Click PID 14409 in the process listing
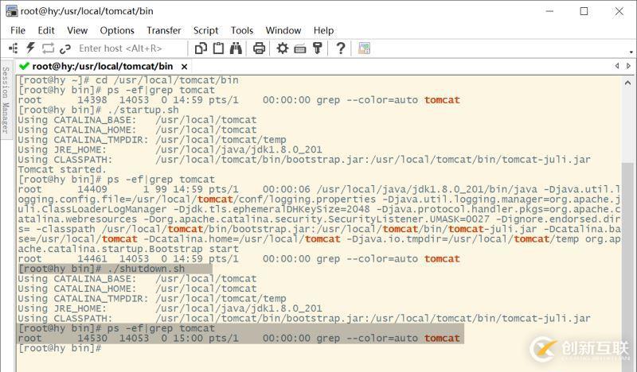Viewport: 637px width, 372px height. coord(92,189)
